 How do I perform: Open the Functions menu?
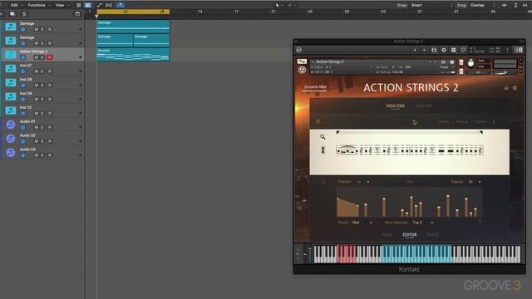[x=37, y=5]
